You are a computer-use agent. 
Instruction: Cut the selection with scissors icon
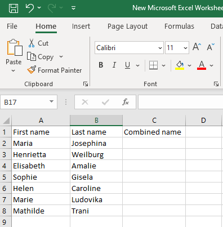[32, 43]
